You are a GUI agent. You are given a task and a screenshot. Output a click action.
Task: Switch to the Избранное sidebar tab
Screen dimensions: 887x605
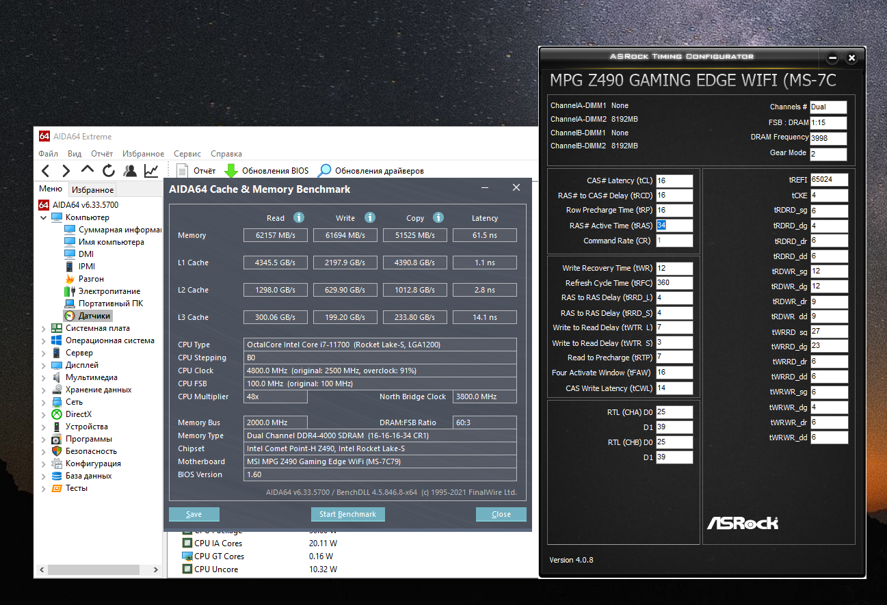click(x=93, y=190)
